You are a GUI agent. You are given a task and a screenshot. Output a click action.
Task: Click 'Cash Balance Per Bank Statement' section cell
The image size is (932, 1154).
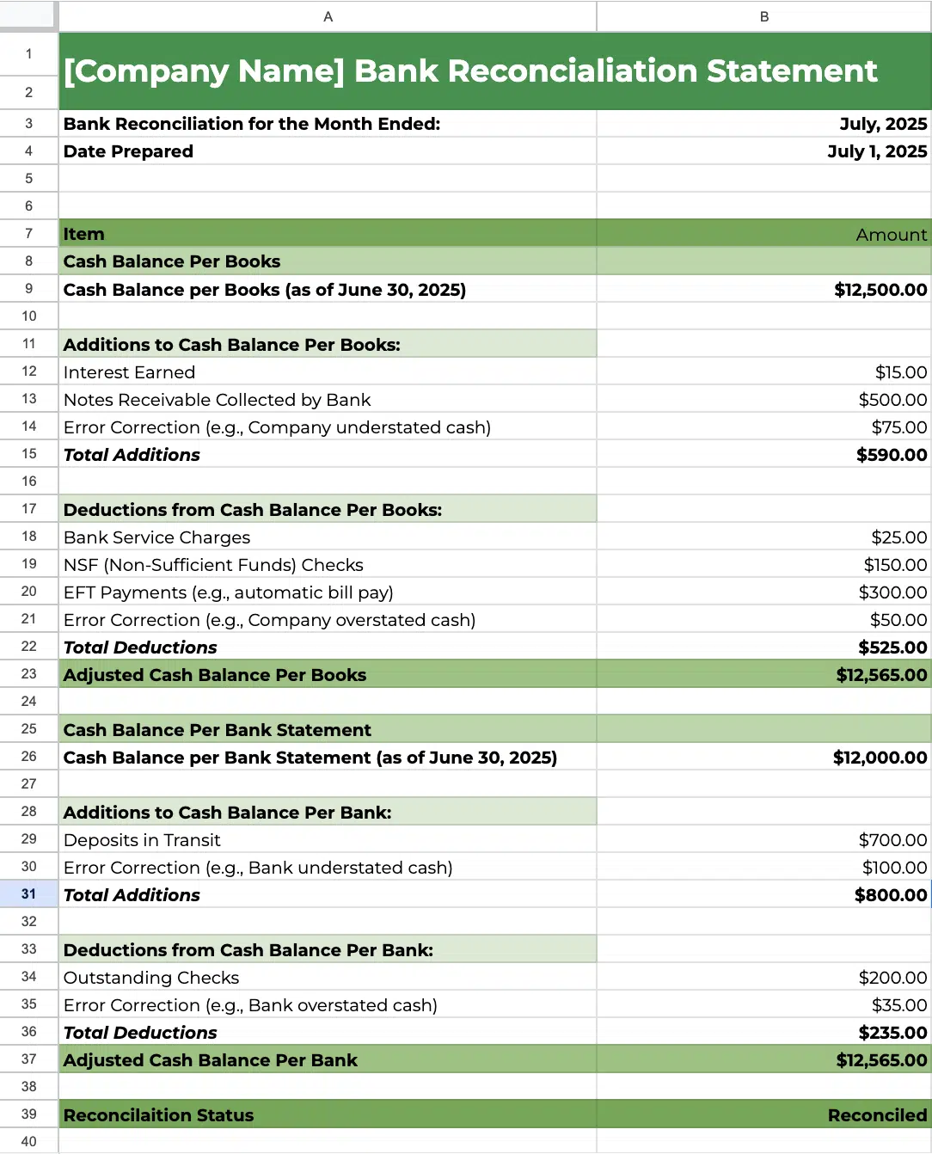328,729
